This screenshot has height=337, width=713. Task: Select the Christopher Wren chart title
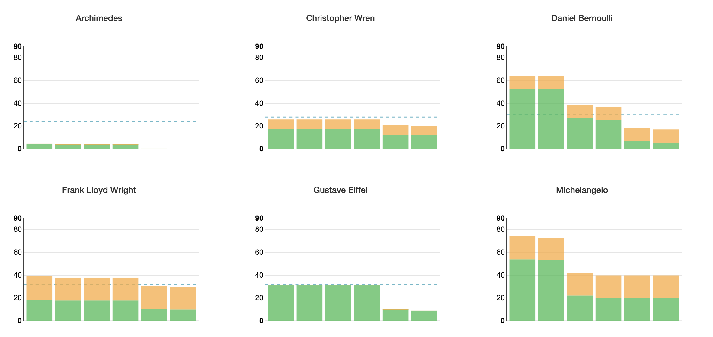340,18
